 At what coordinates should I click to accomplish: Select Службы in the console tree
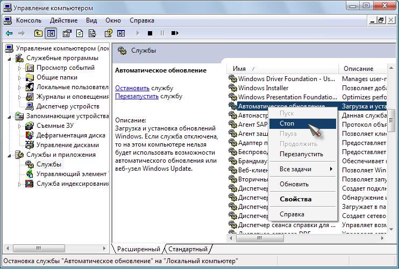pyautogui.click(x=49, y=164)
